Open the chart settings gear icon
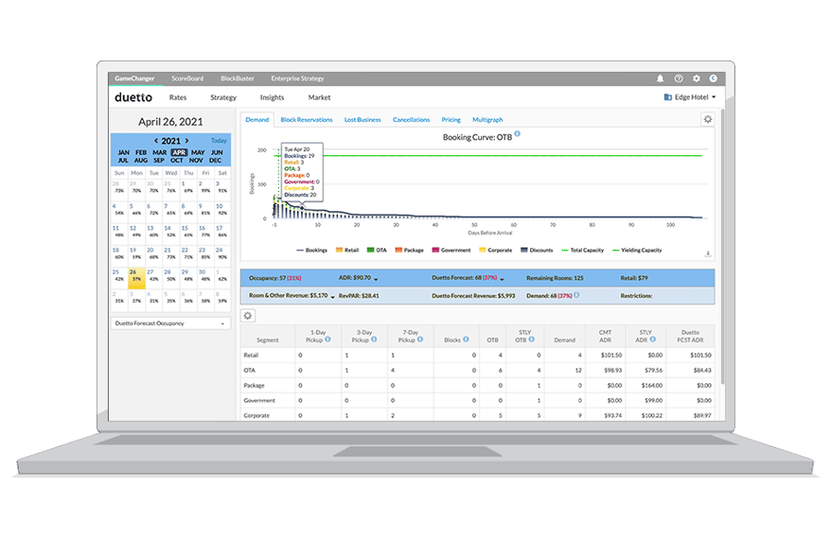This screenshot has height=554, width=831. (707, 119)
